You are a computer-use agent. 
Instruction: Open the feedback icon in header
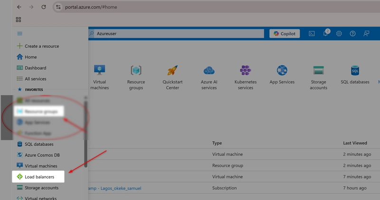pyautogui.click(x=366, y=33)
